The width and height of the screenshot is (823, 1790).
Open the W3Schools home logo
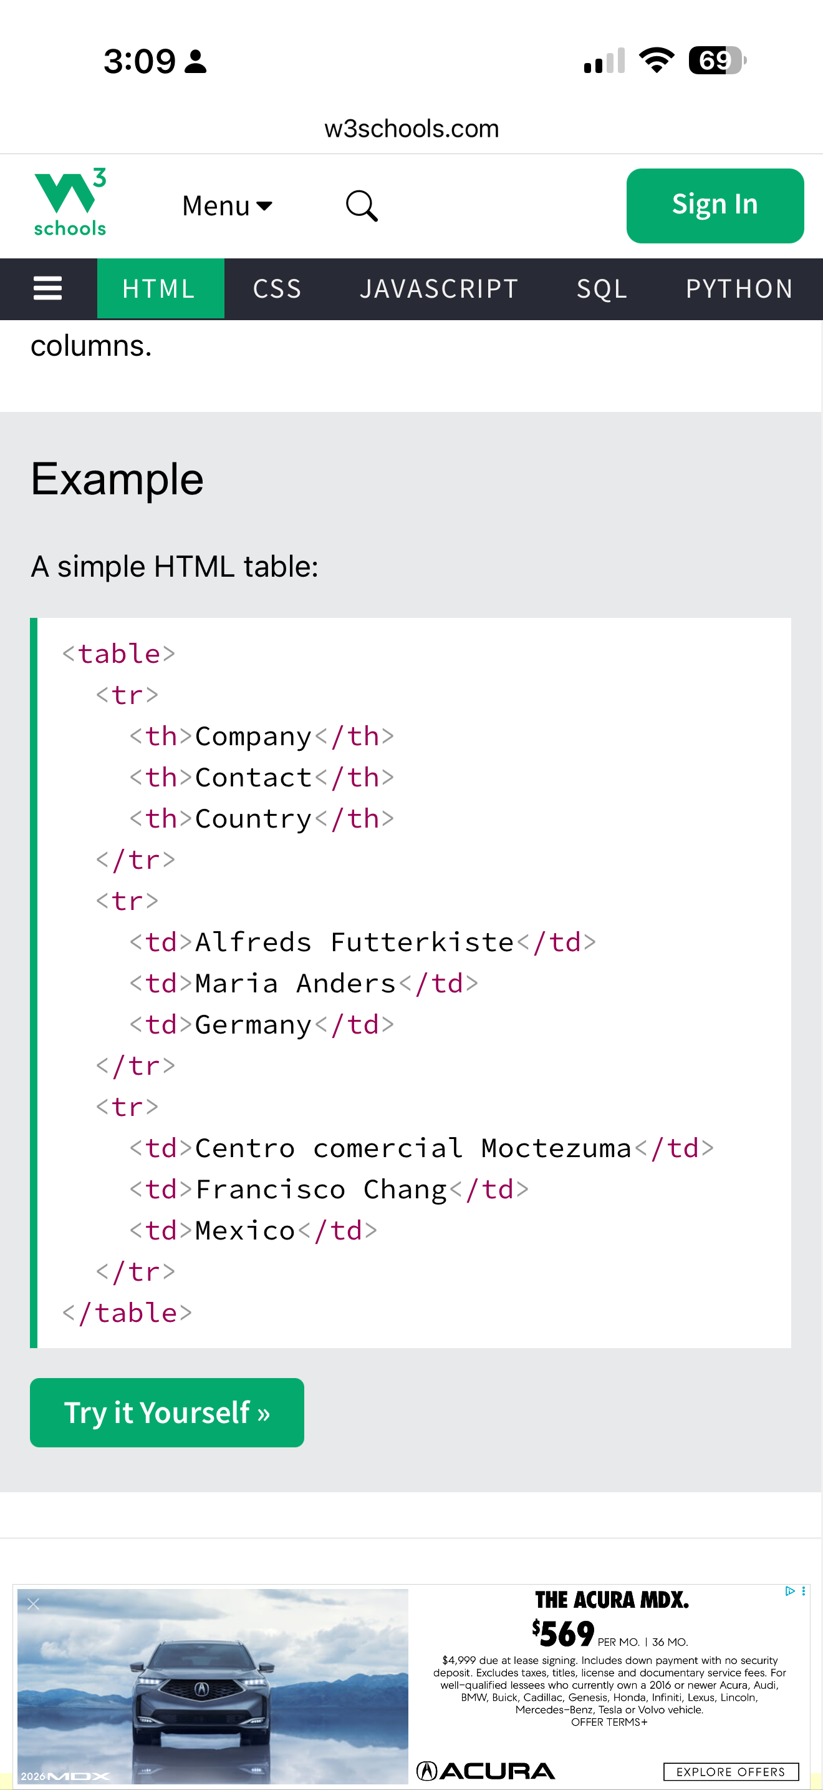(70, 202)
